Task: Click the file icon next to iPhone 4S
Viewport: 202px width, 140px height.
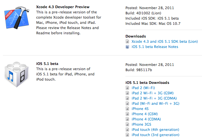Action: coord(127,109)
